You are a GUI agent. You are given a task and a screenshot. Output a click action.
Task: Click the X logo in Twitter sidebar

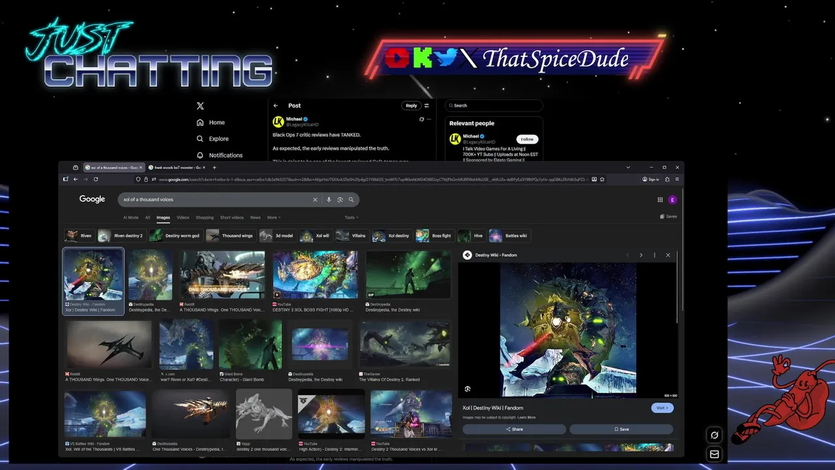[x=200, y=106]
